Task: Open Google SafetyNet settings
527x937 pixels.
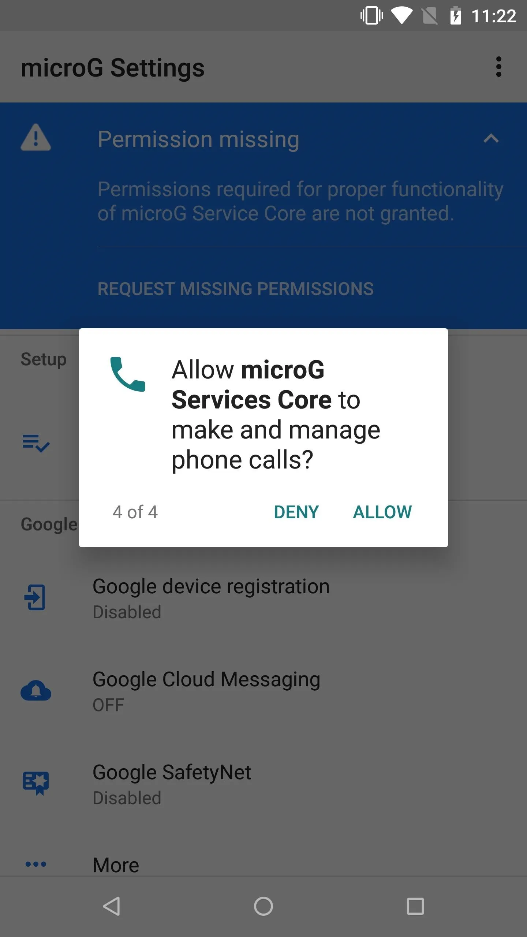Action: 263,784
